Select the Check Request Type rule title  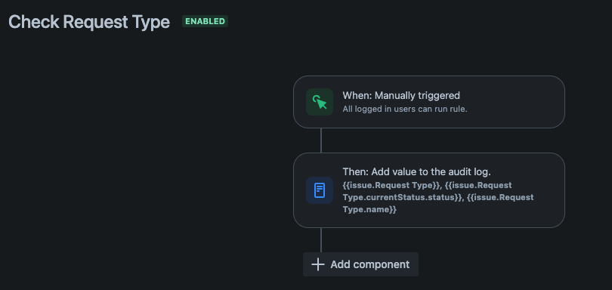[x=89, y=22]
